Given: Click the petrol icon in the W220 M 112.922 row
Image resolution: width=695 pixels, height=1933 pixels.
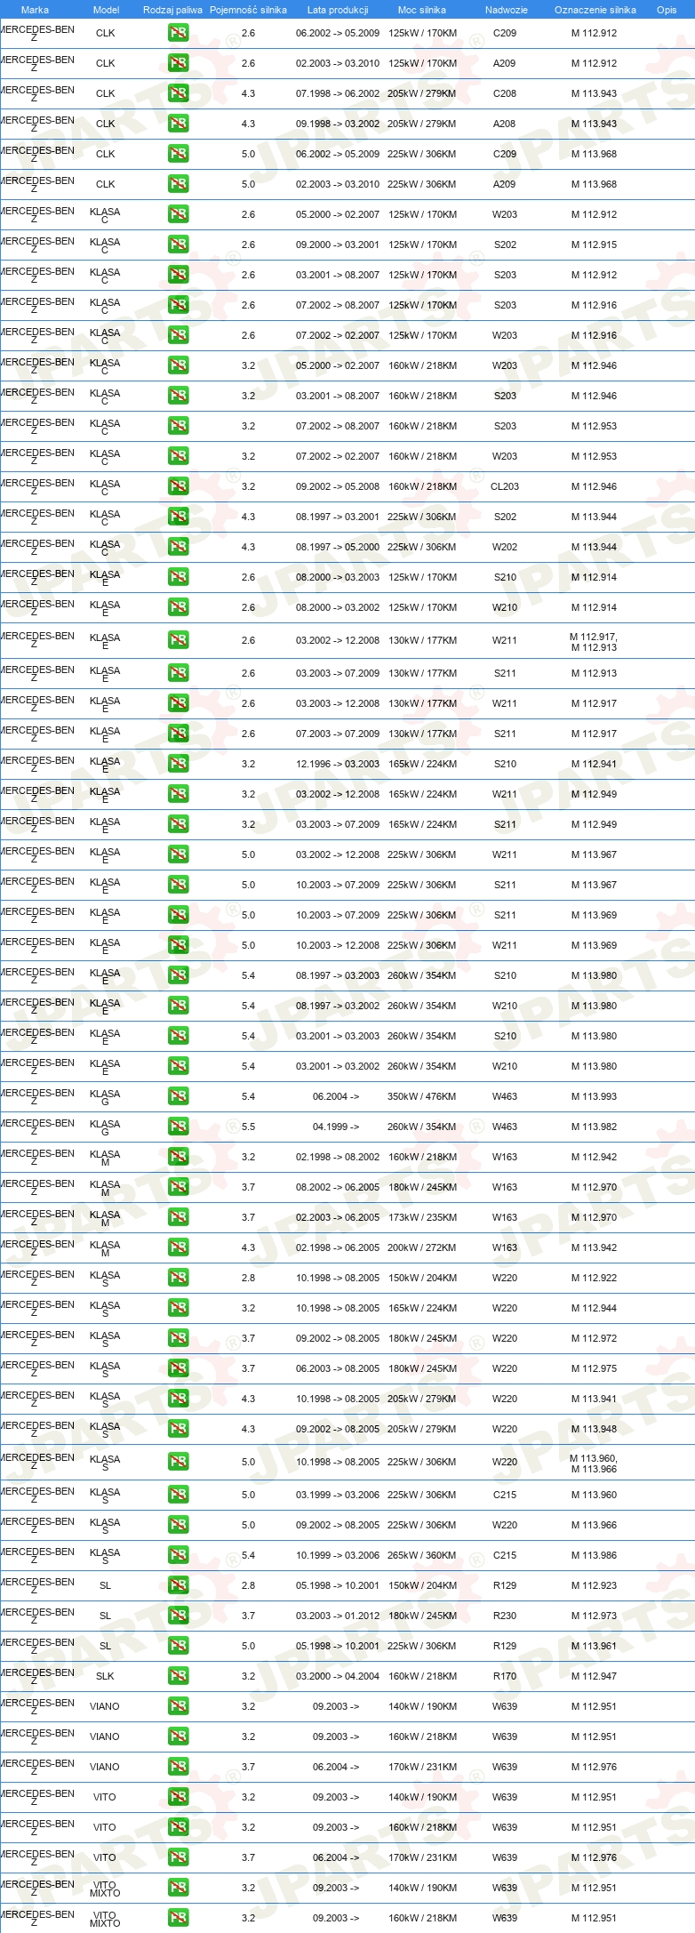Looking at the screenshot, I should 178,1278.
